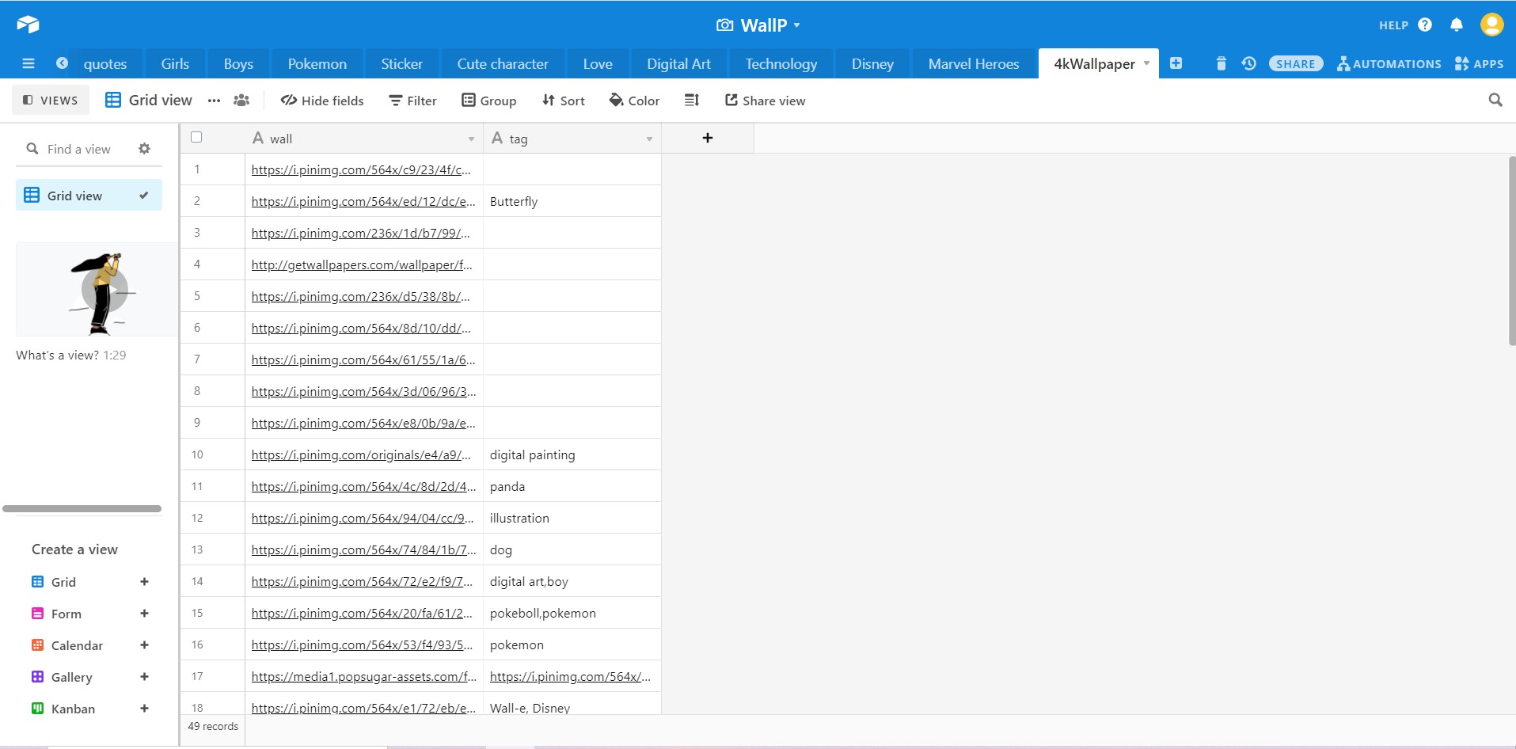1516x749 pixels.
Task: Expand the tag column dropdown arrow
Action: click(649, 139)
